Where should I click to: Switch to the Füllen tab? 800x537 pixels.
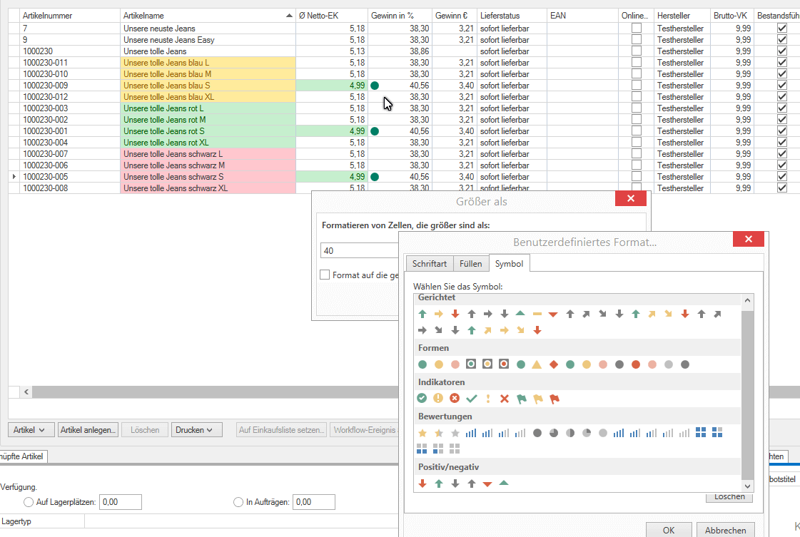tap(470, 264)
